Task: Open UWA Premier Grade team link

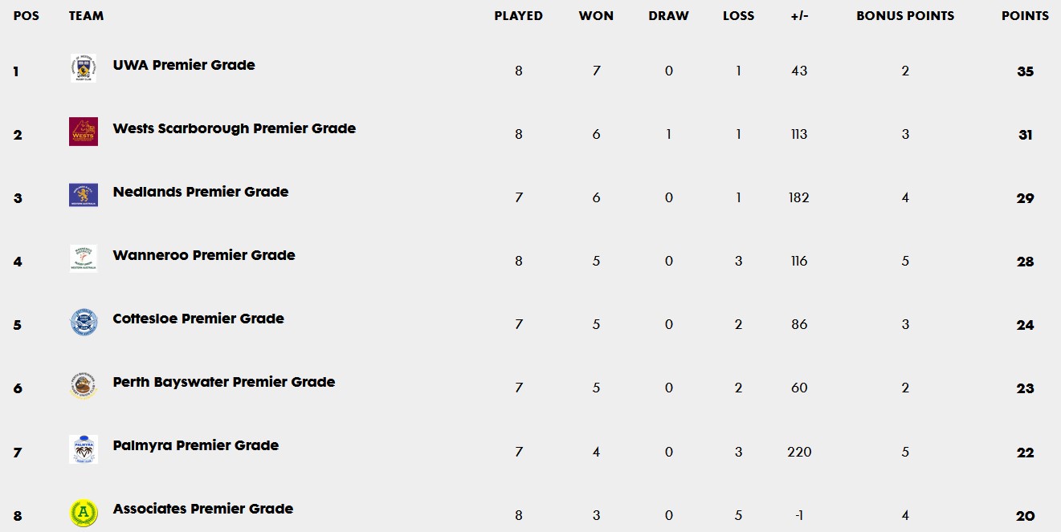Action: (x=184, y=65)
